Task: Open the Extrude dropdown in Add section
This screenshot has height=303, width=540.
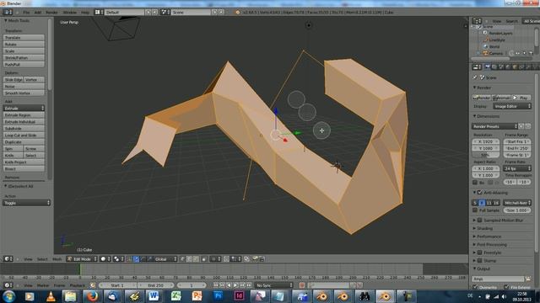Action: (24, 109)
